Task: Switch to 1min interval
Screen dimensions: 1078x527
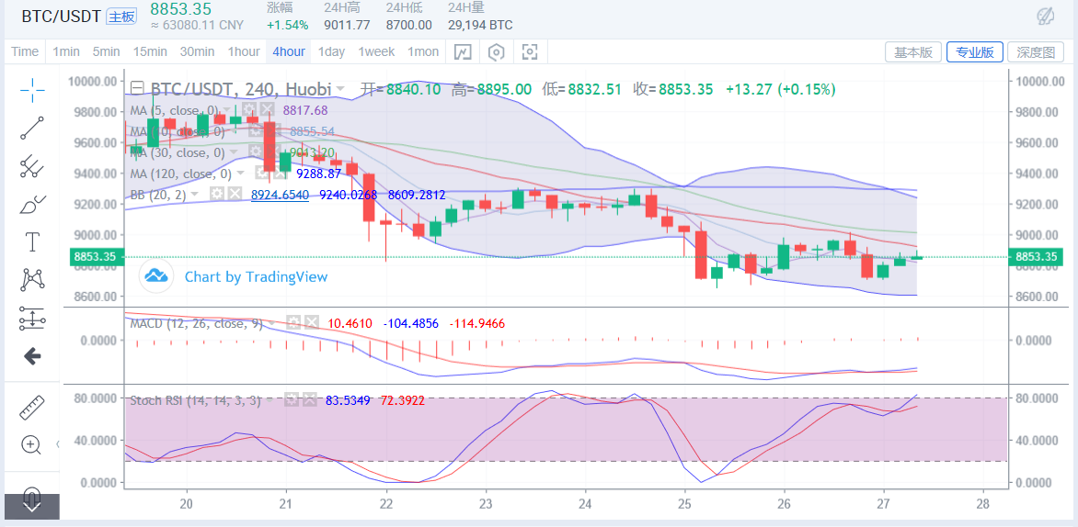Action: pos(66,51)
